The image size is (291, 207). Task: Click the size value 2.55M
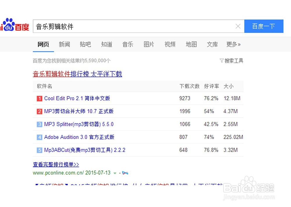[x=230, y=124]
